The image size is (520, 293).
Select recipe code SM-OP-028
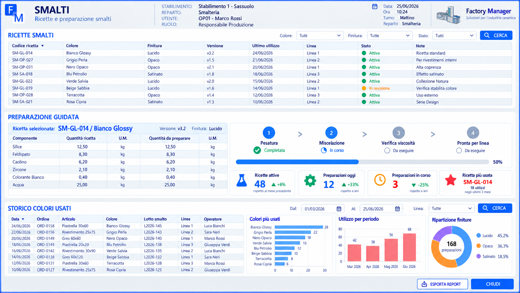click(22, 95)
